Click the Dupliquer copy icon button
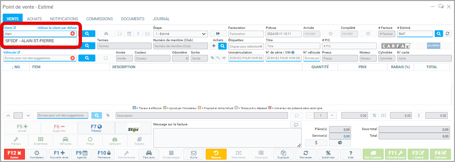455x162 pixels. click(x=284, y=154)
